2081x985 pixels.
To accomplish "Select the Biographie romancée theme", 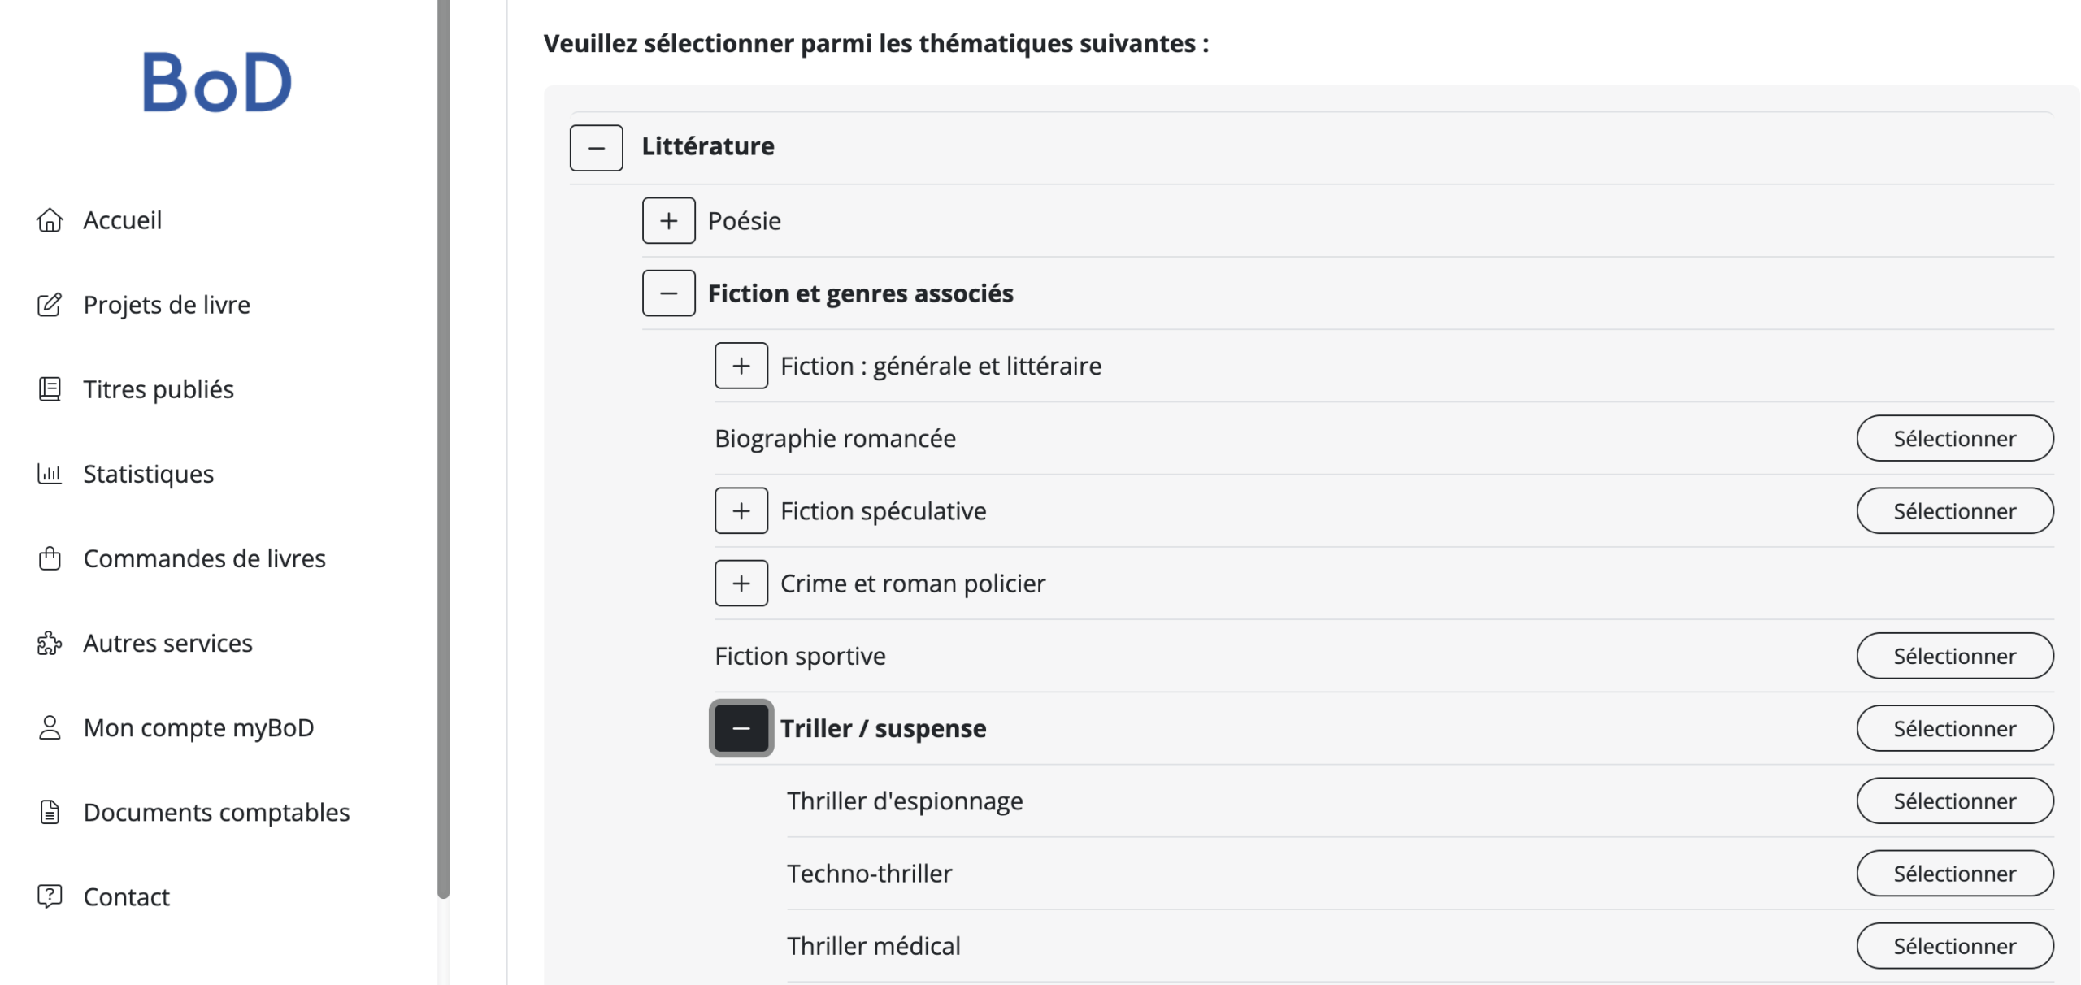I will click(1954, 438).
